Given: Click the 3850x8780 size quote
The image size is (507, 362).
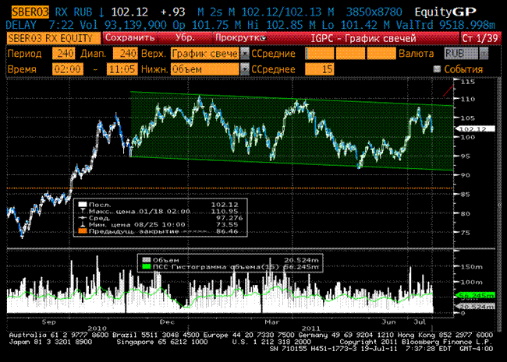Looking at the screenshot, I should [374, 12].
